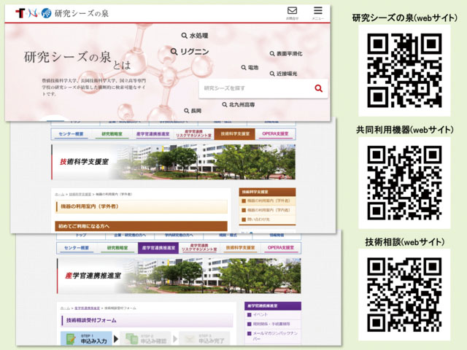Image resolution: width=467 pixels, height=350 pixels.
Task: Open 機器の利用案内（学内者） sidebar link
Action: point(268,210)
